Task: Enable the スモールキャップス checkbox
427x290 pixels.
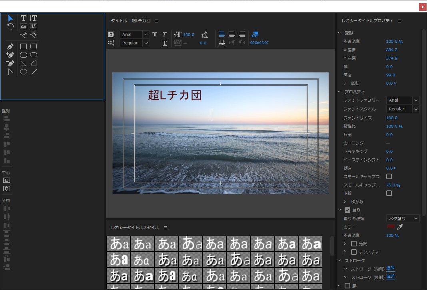Action: click(x=389, y=176)
